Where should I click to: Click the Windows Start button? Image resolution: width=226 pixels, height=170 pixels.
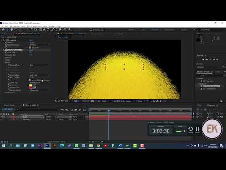(3, 146)
